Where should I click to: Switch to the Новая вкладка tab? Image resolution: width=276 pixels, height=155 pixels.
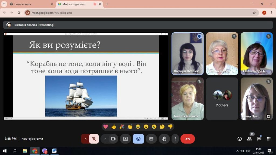[x=30, y=4]
